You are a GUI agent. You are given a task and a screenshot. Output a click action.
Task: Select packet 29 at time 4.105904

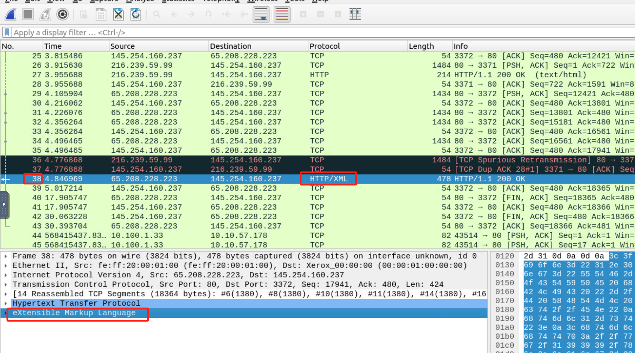317,94
